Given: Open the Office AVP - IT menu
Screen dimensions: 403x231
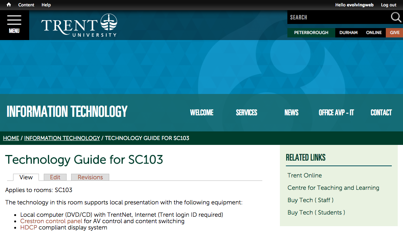Looking at the screenshot, I should point(336,113).
